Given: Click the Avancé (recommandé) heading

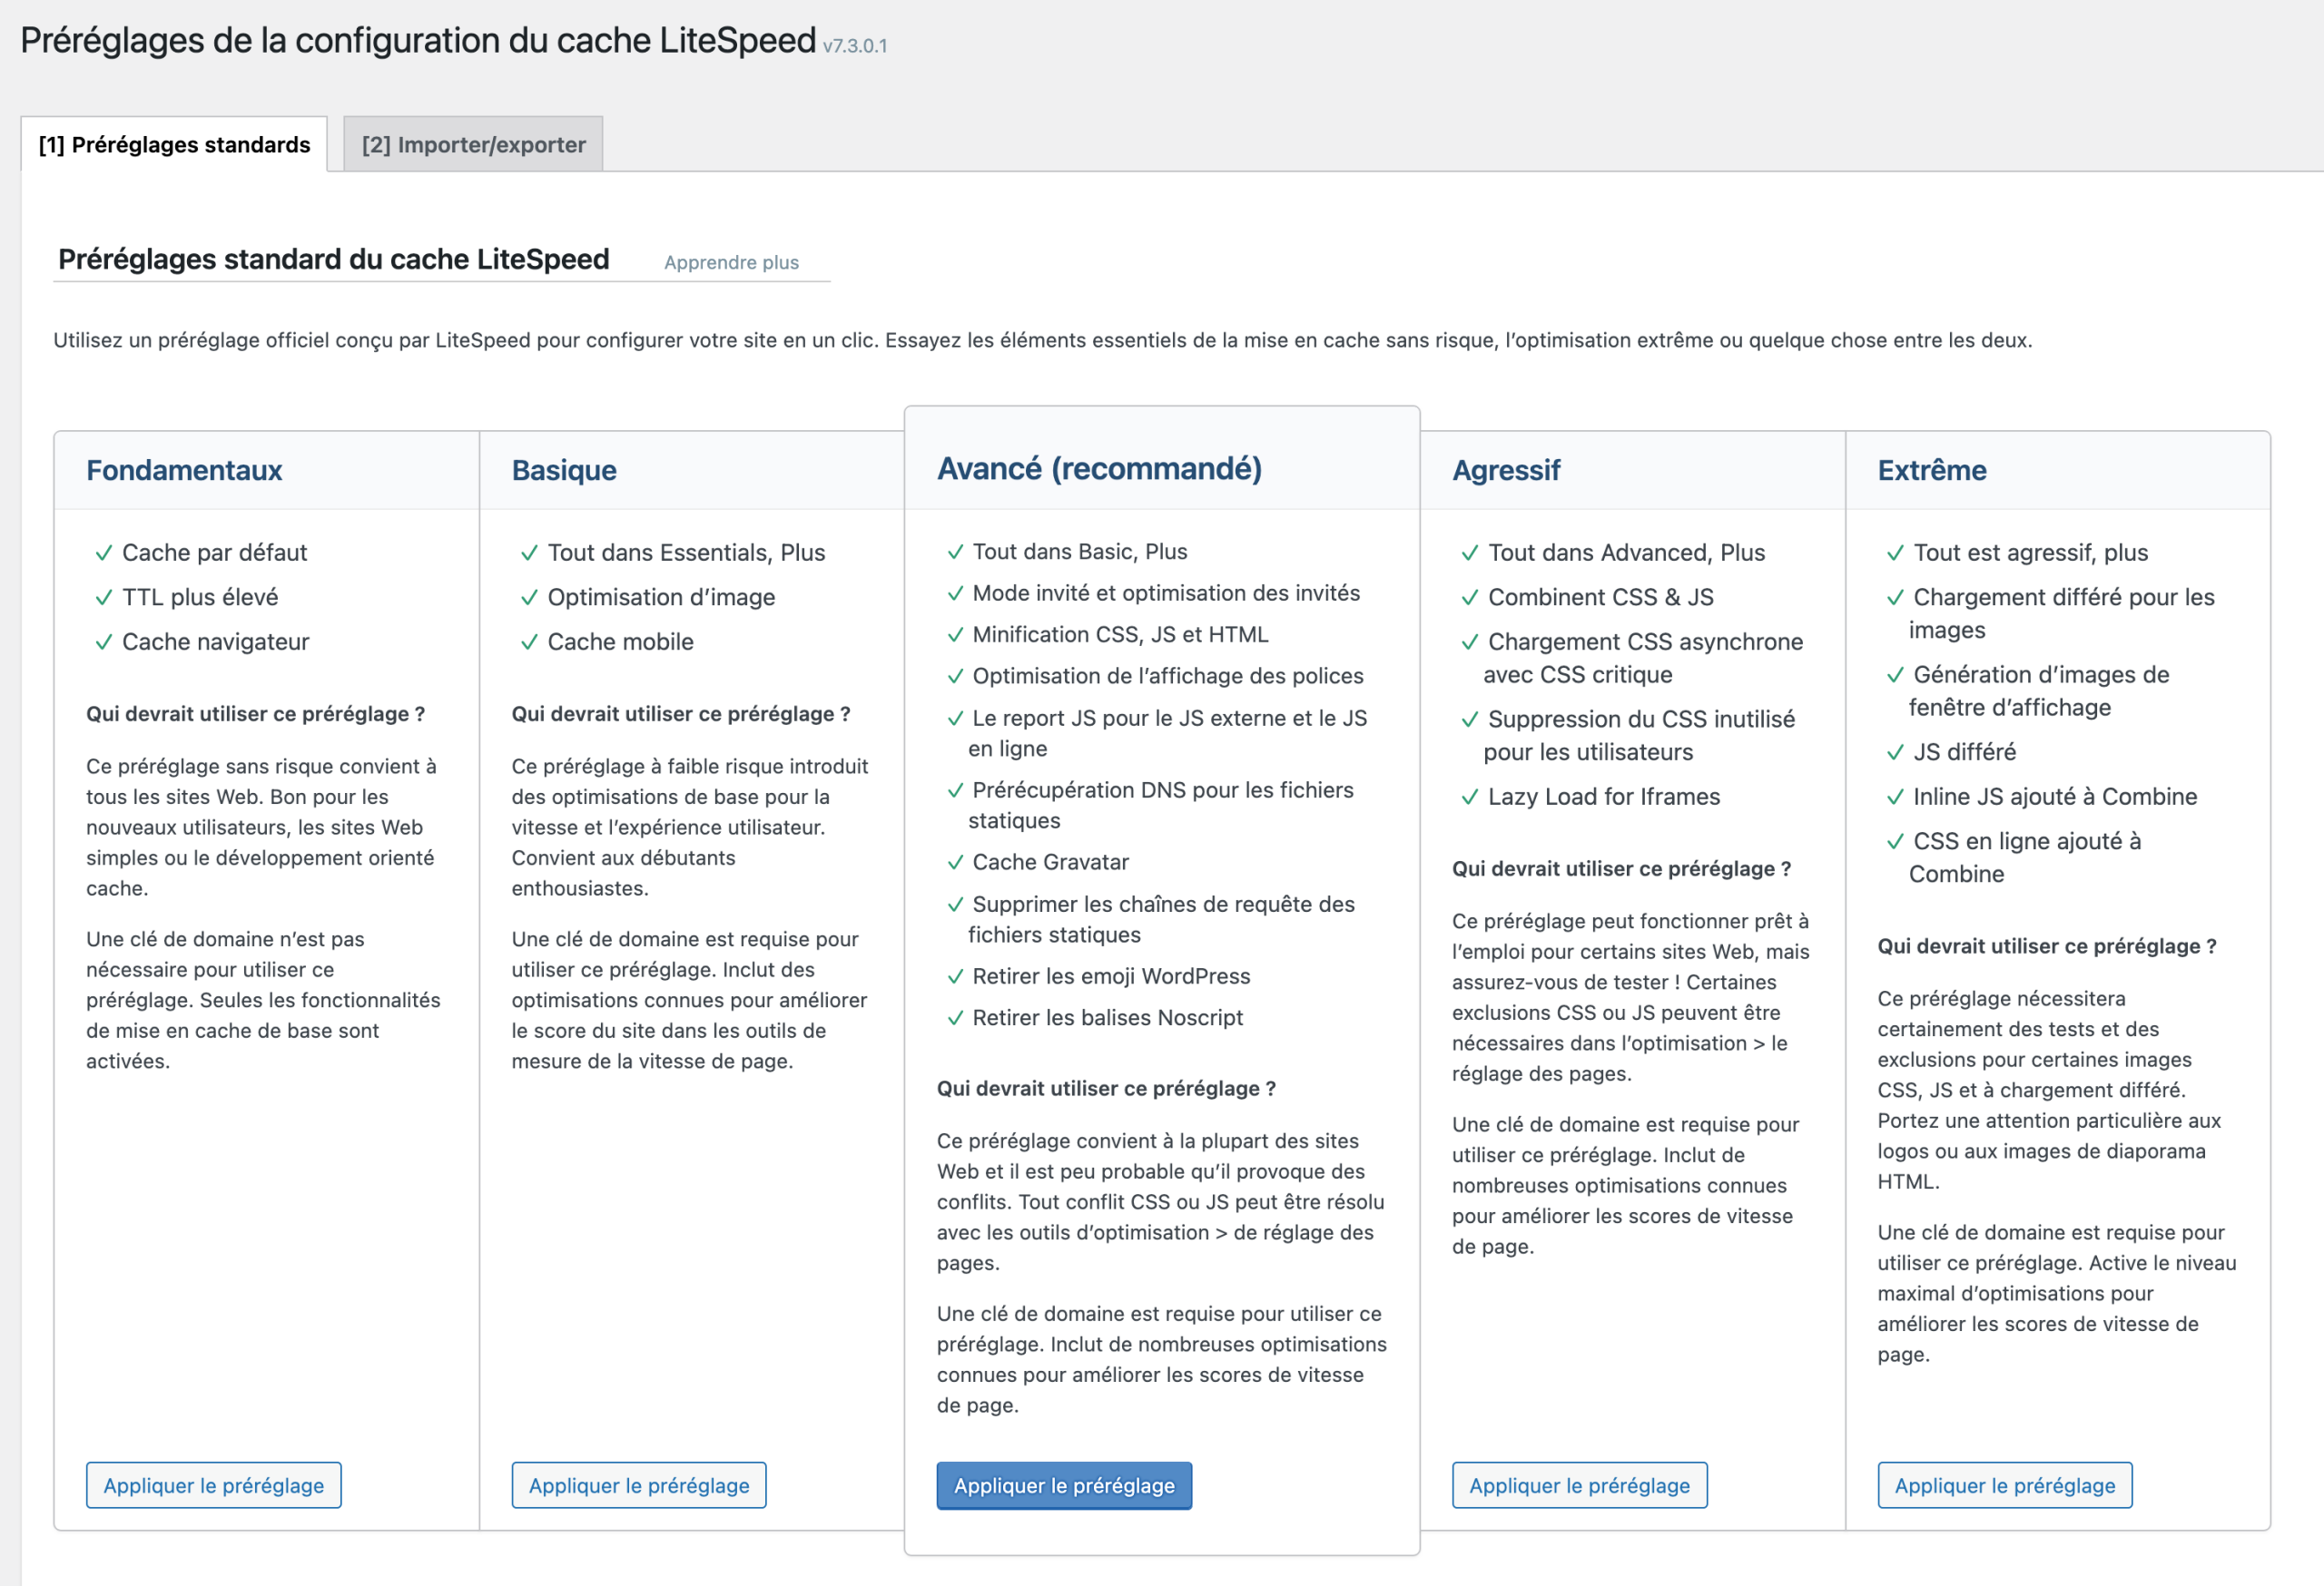Looking at the screenshot, I should (1099, 467).
